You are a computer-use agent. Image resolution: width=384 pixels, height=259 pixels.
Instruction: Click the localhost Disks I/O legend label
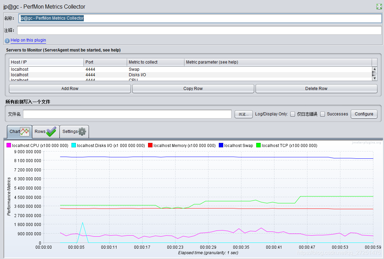click(x=111, y=146)
